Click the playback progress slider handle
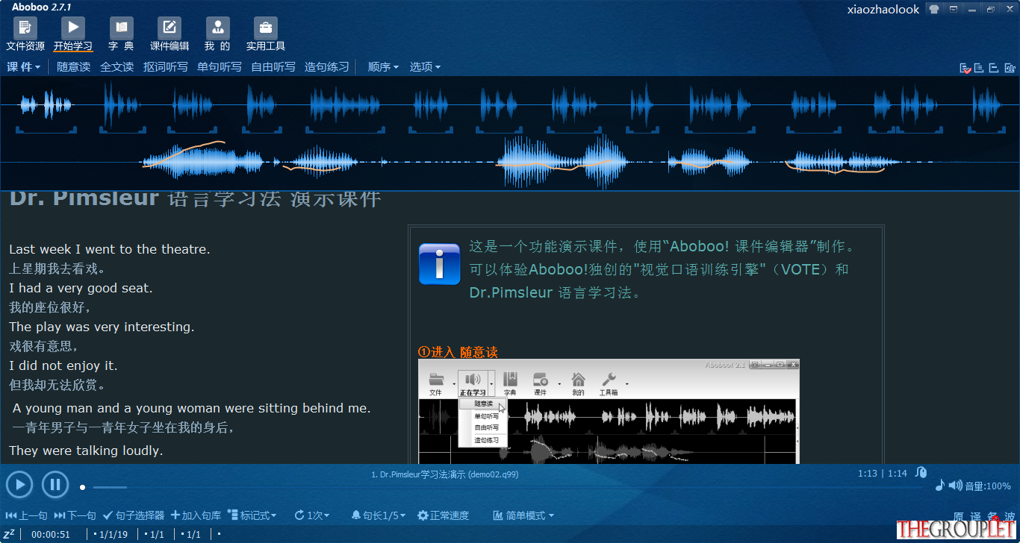Screen dimensions: 1020x543 point(83,487)
